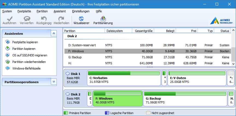Click Partition kopieren link
Image resolution: width=236 pixels, height=116 pixels.
point(24,49)
